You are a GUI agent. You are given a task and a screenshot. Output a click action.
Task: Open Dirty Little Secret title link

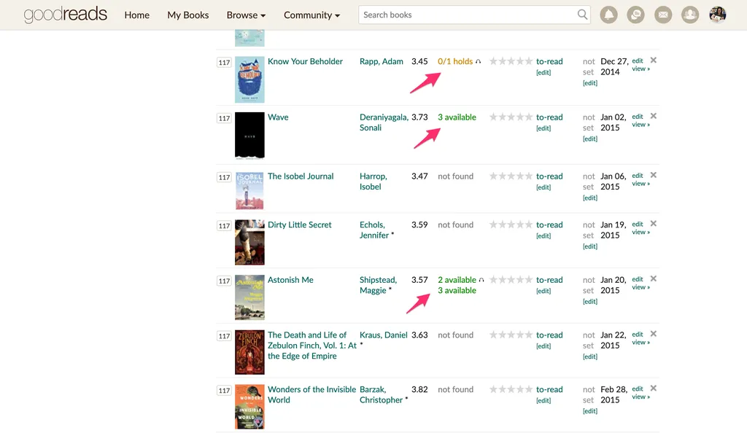click(299, 224)
